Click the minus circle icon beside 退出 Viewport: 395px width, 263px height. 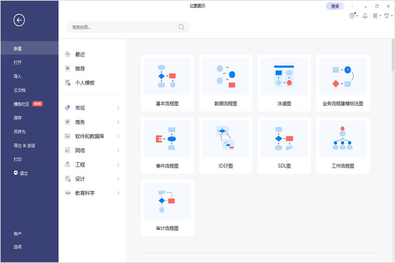pyautogui.click(x=16, y=173)
